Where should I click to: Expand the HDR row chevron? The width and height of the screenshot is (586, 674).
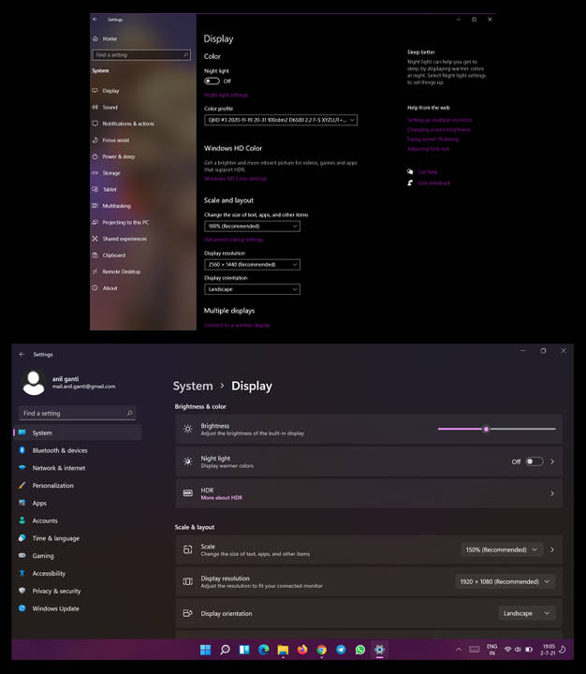552,493
